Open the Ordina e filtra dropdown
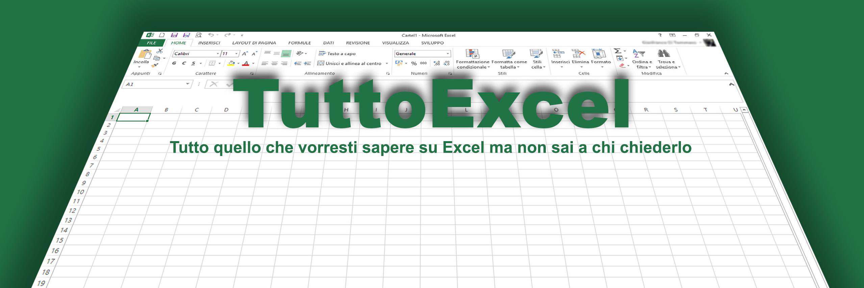Screen dimensions: 864x288 [642, 59]
